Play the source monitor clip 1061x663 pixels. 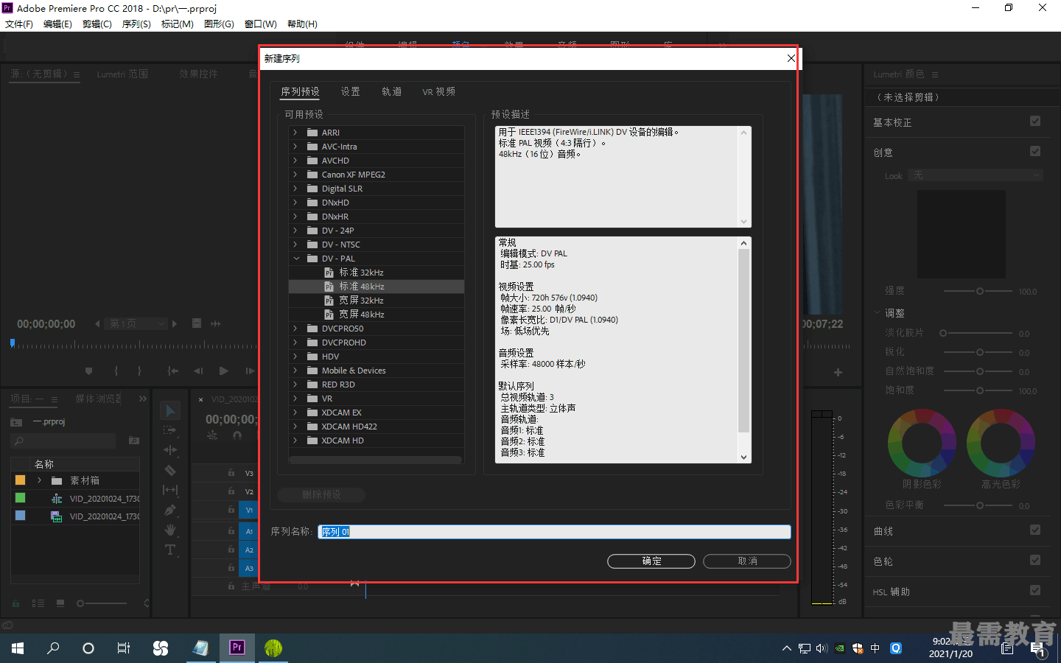[224, 371]
